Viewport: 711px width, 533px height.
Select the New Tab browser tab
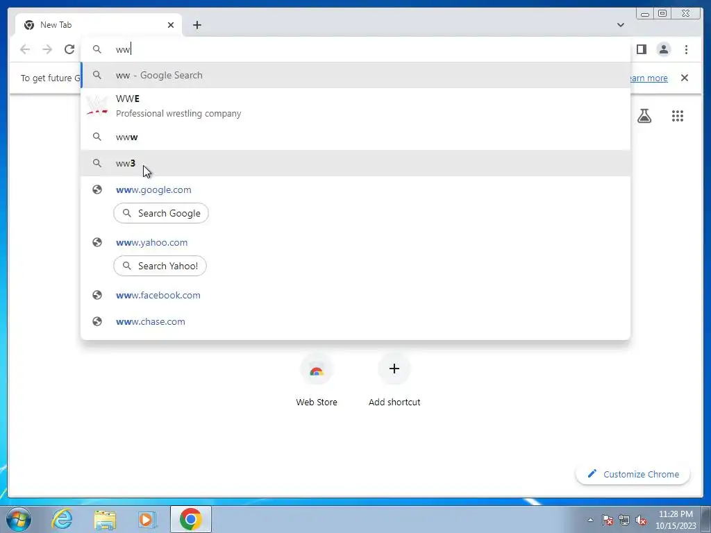tap(98, 25)
